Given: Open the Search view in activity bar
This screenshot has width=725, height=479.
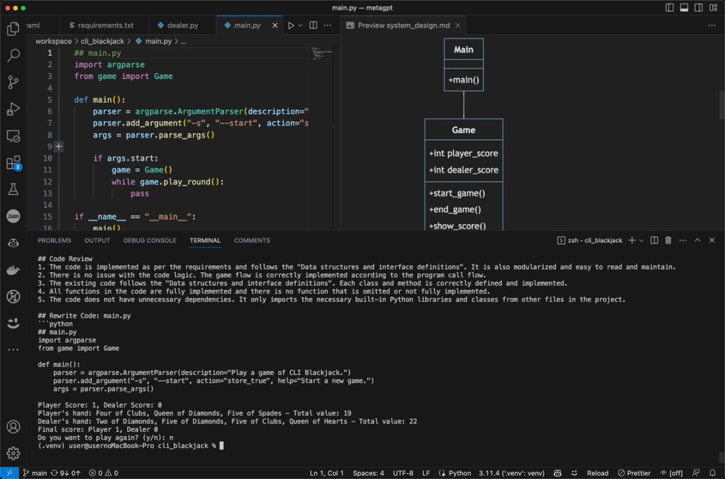Looking at the screenshot, I should point(13,56).
